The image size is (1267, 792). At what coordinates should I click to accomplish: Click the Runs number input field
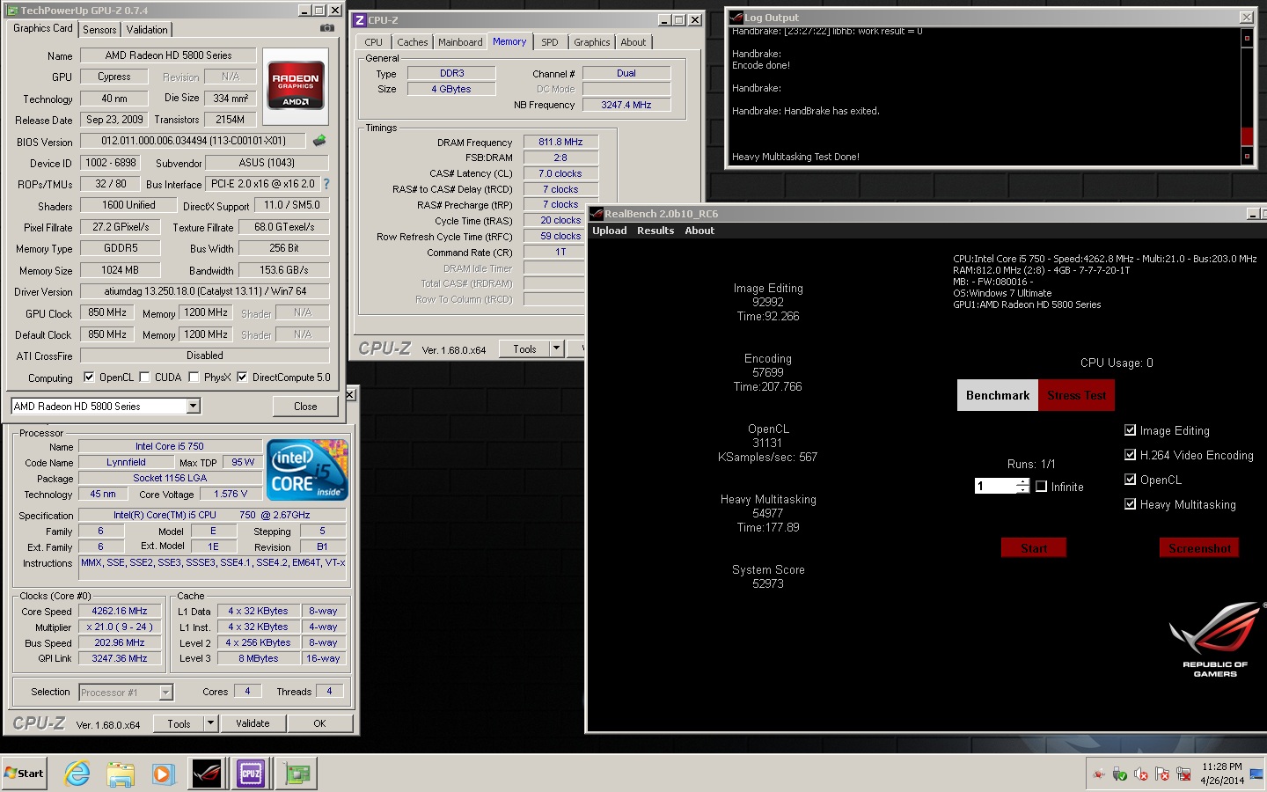(995, 486)
